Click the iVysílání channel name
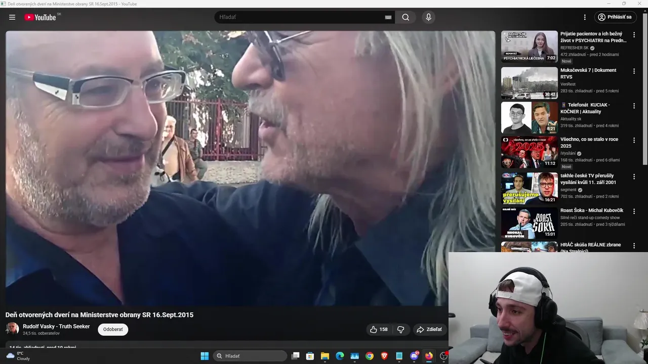 [568, 154]
